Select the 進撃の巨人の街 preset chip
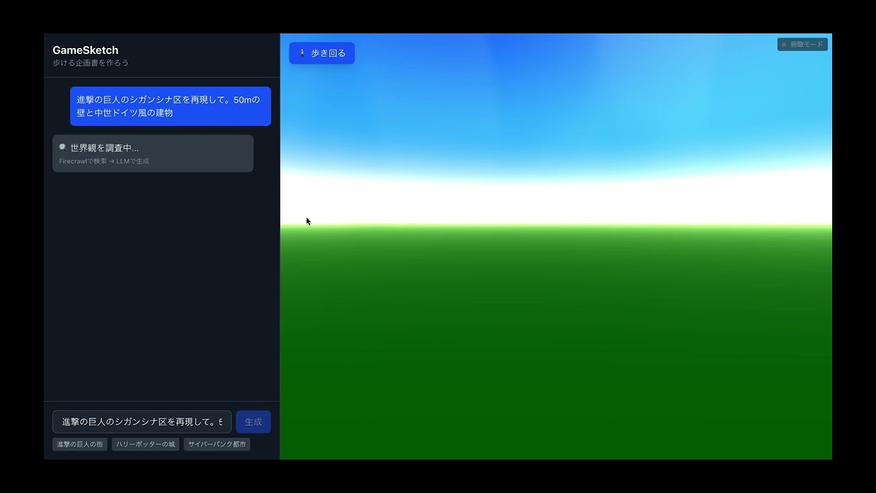The image size is (876, 493). (x=80, y=444)
